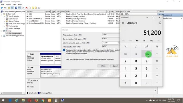This screenshot has width=183, height=103.
Task: Click the Forward arrow in Computer Management toolbar
Action: click(x=5, y=8)
